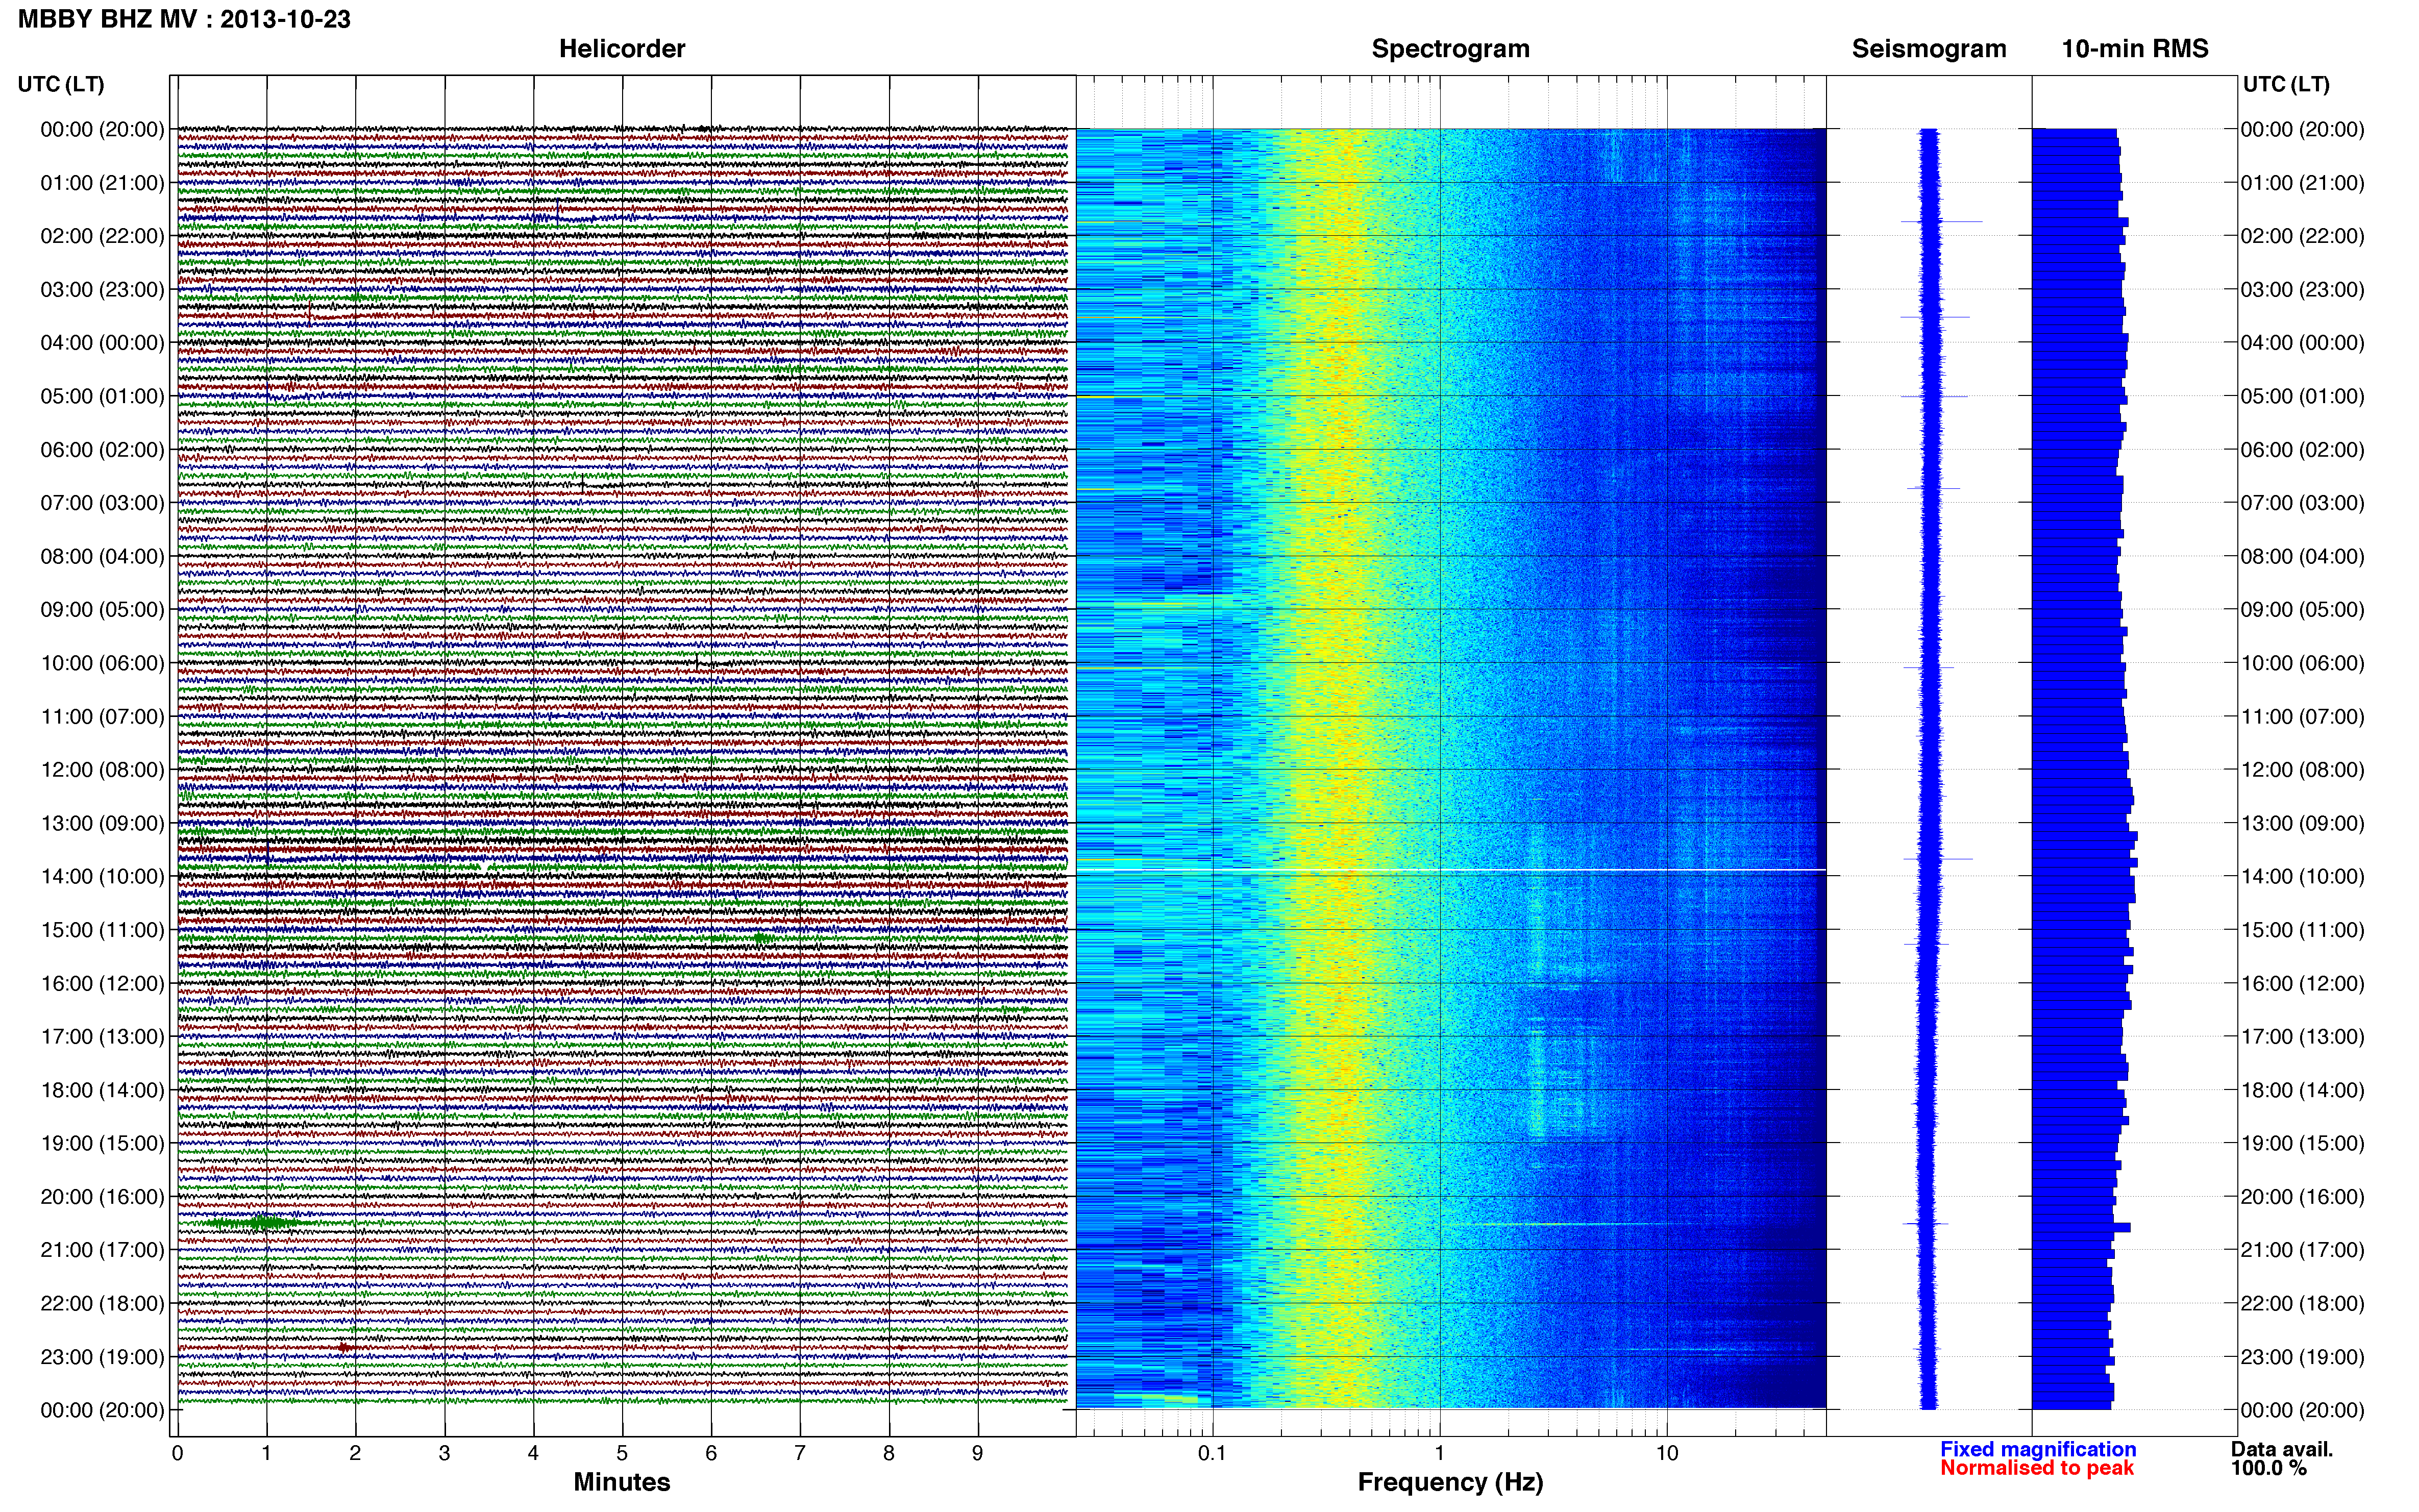Click the UTC (LT) label beside the 10-min RMS
The width and height of the screenshot is (2419, 1512).
[x=2286, y=84]
